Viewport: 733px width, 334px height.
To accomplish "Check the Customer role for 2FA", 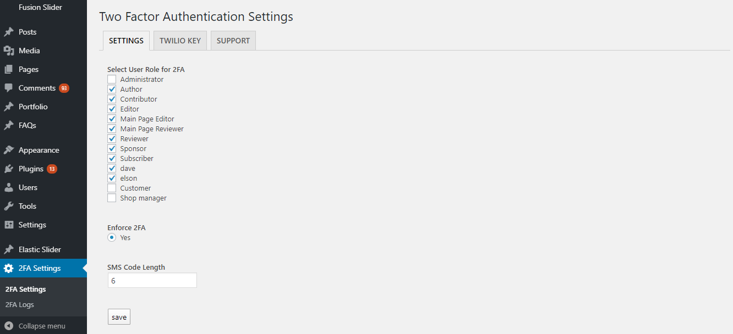I will click(x=111, y=188).
